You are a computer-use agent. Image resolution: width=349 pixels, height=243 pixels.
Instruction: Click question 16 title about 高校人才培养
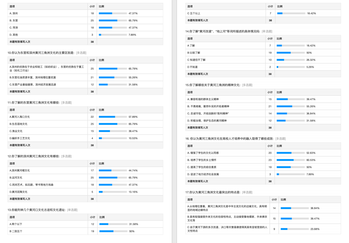[229, 139]
